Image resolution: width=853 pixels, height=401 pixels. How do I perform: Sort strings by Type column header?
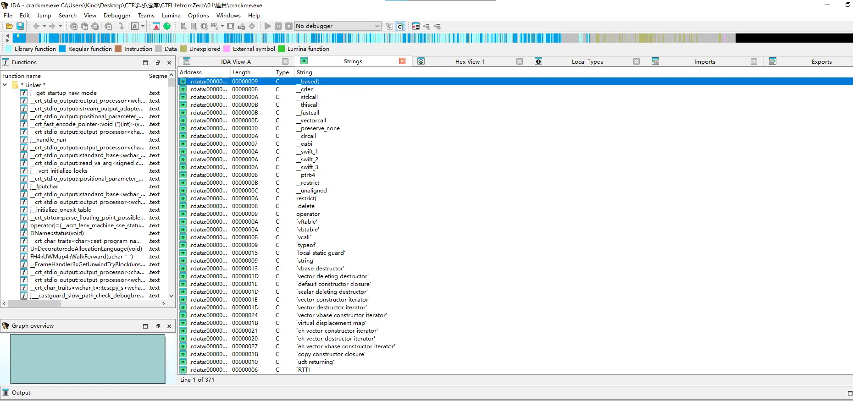click(284, 72)
